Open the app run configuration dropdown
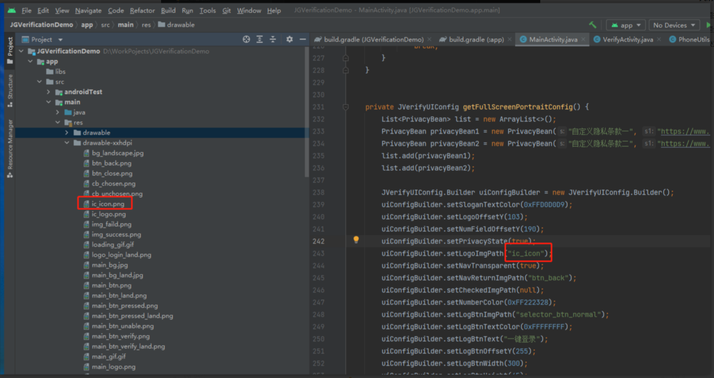This screenshot has width=714, height=378. click(x=626, y=25)
